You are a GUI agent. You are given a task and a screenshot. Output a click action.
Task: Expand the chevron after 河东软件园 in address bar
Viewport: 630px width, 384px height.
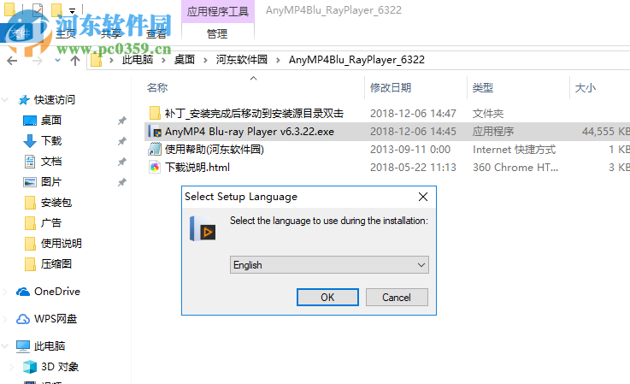[x=278, y=61]
